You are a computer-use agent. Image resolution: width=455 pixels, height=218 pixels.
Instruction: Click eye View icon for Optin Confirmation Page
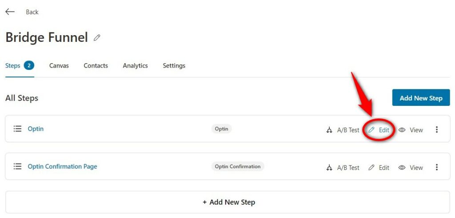402,168
